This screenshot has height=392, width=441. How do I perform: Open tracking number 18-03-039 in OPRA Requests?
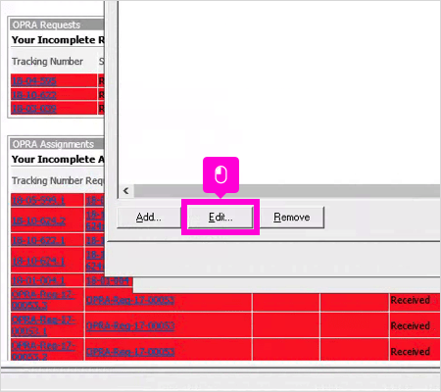34,109
